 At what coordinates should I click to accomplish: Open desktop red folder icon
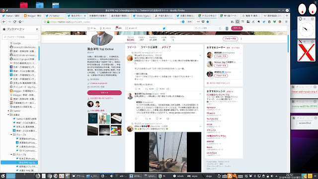pyautogui.click(x=24, y=5)
